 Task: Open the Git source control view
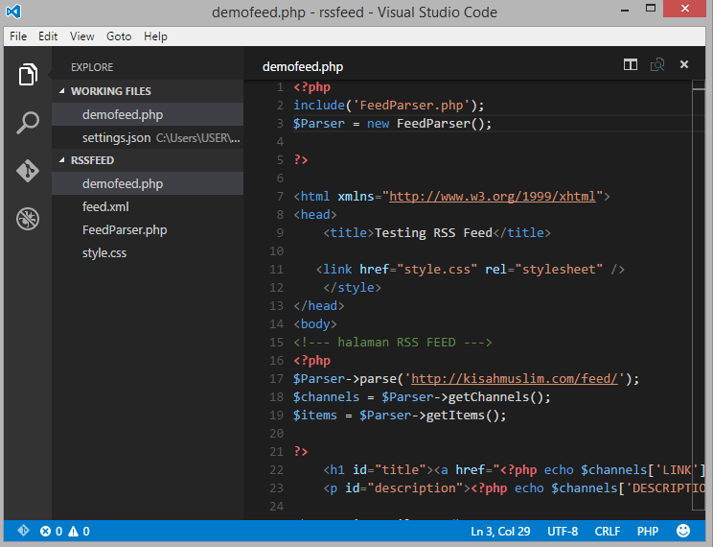[x=28, y=171]
